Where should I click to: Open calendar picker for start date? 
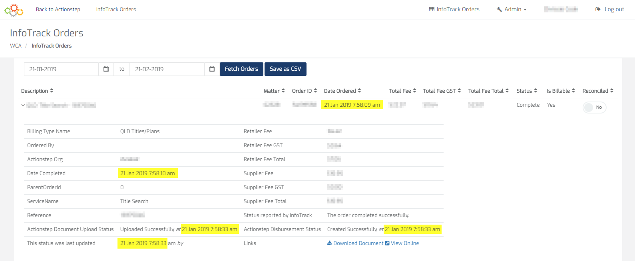click(106, 69)
